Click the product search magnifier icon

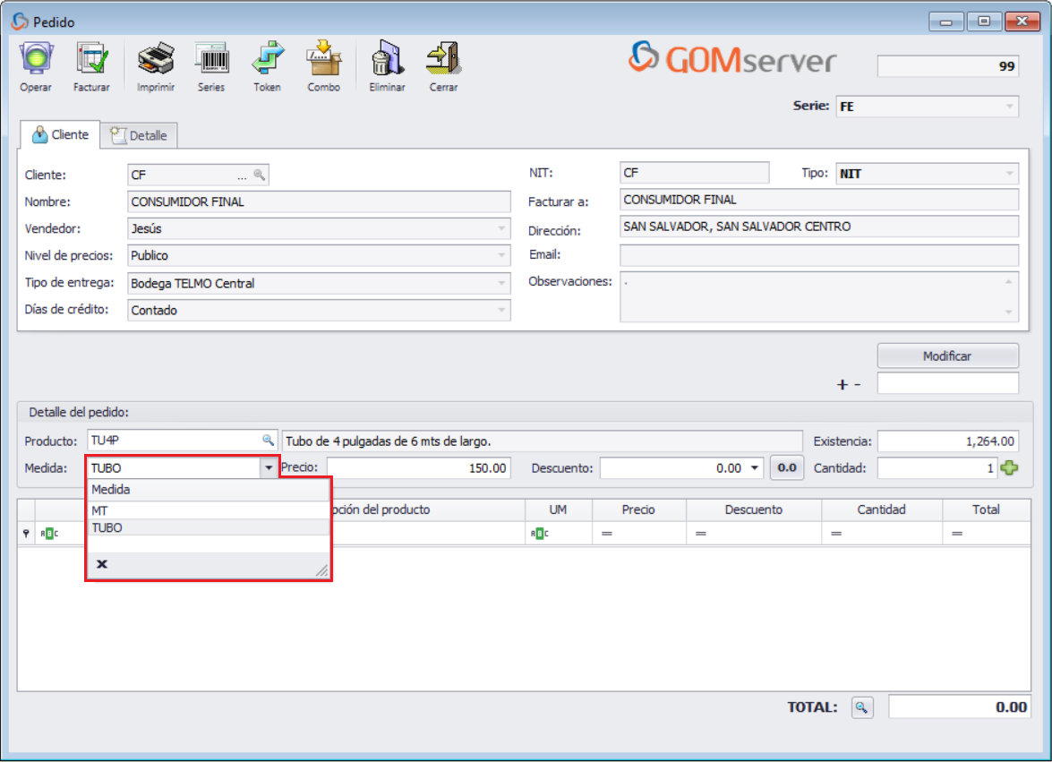click(267, 440)
